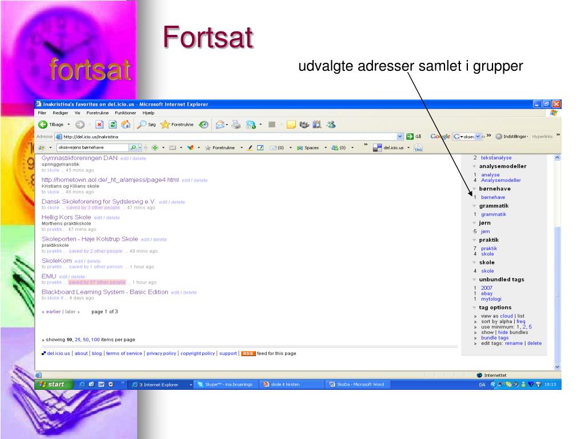
Task: Click the Indstillinger settings button
Action: tap(511, 137)
